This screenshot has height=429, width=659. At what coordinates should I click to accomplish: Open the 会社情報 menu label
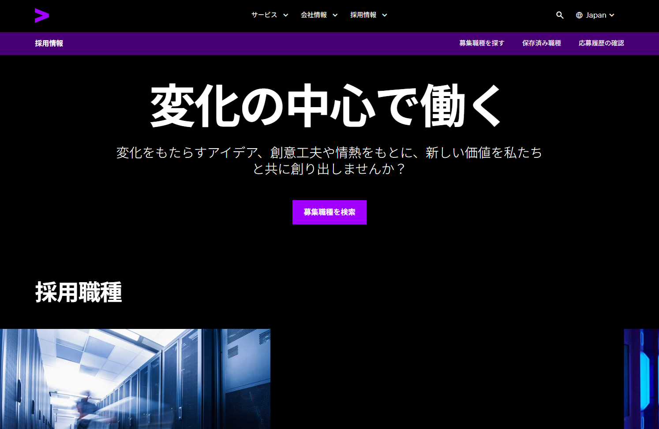pos(314,15)
